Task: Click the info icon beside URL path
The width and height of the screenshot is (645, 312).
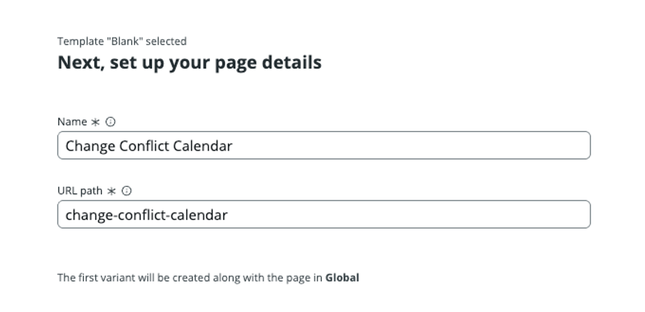Action: click(127, 191)
